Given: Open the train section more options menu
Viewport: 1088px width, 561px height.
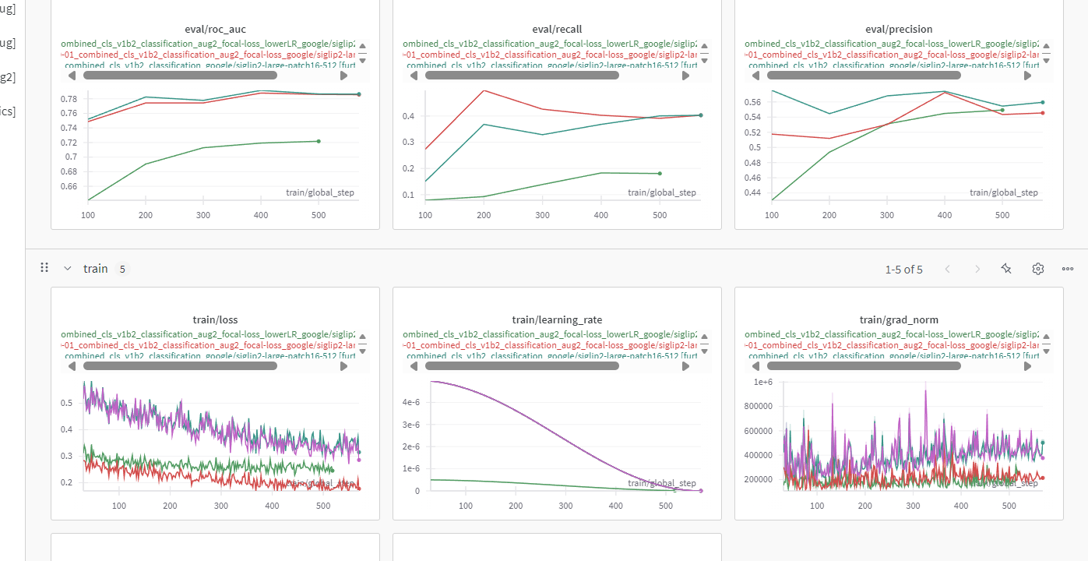Looking at the screenshot, I should (1067, 269).
